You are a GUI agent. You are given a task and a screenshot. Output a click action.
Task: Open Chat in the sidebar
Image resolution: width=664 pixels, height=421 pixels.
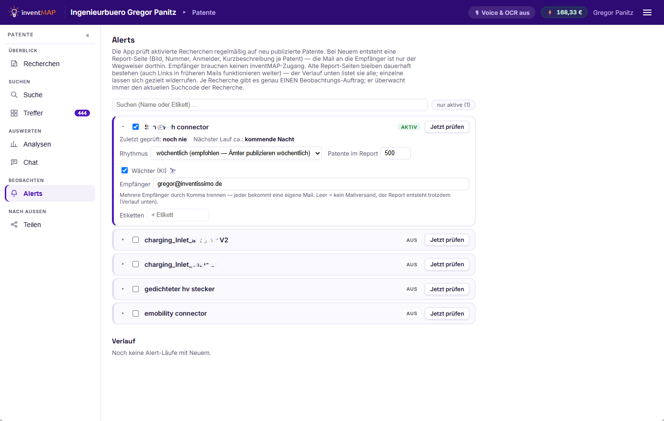(50, 162)
